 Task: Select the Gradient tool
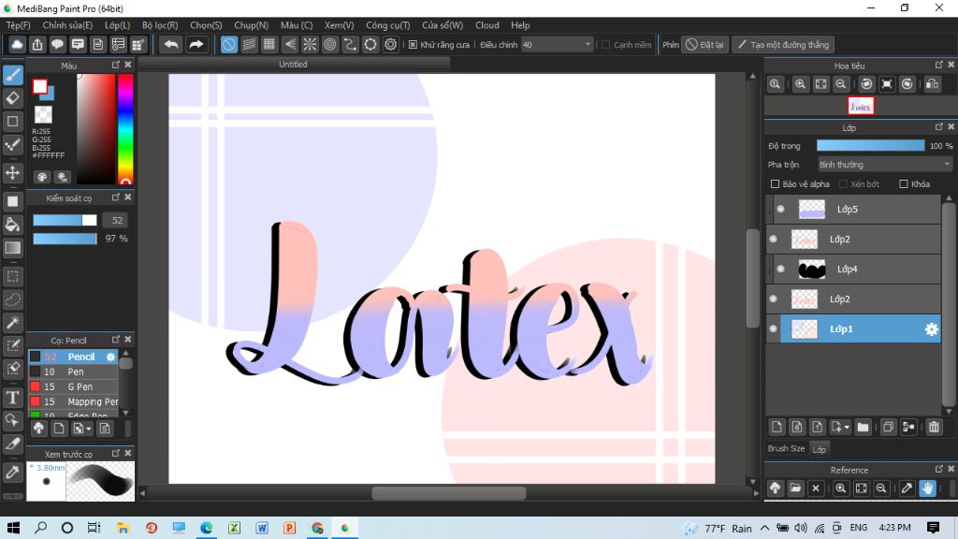coord(13,247)
